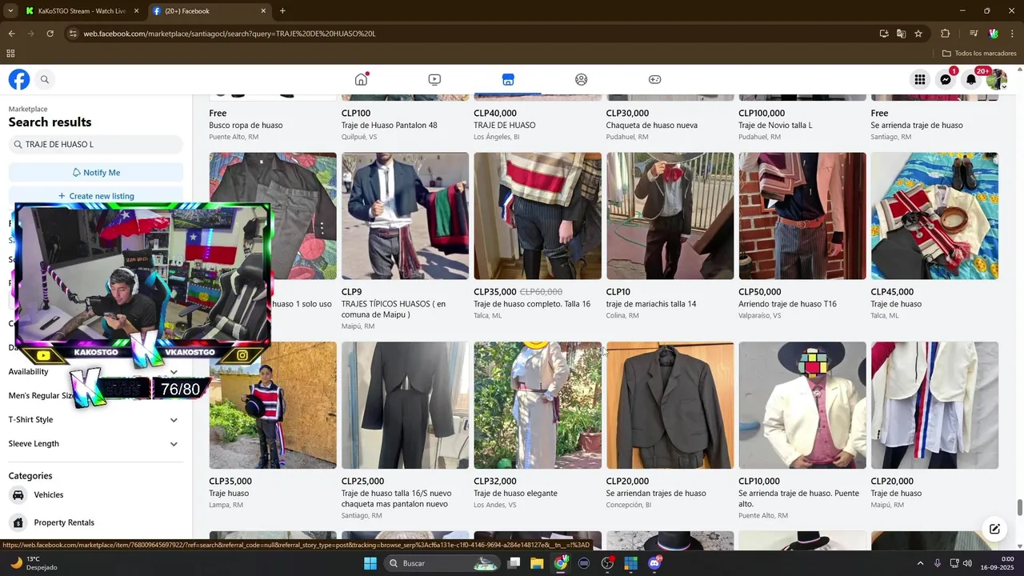1024x576 pixels.
Task: Open the CLP35,000 Talca listing photo
Action: (x=538, y=216)
